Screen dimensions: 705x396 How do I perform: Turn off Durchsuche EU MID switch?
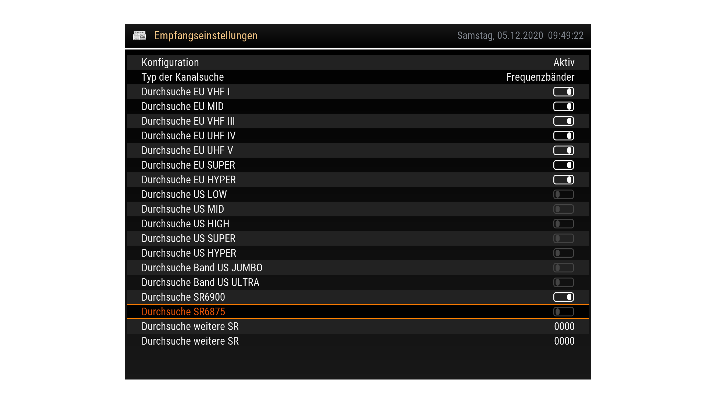pos(563,106)
